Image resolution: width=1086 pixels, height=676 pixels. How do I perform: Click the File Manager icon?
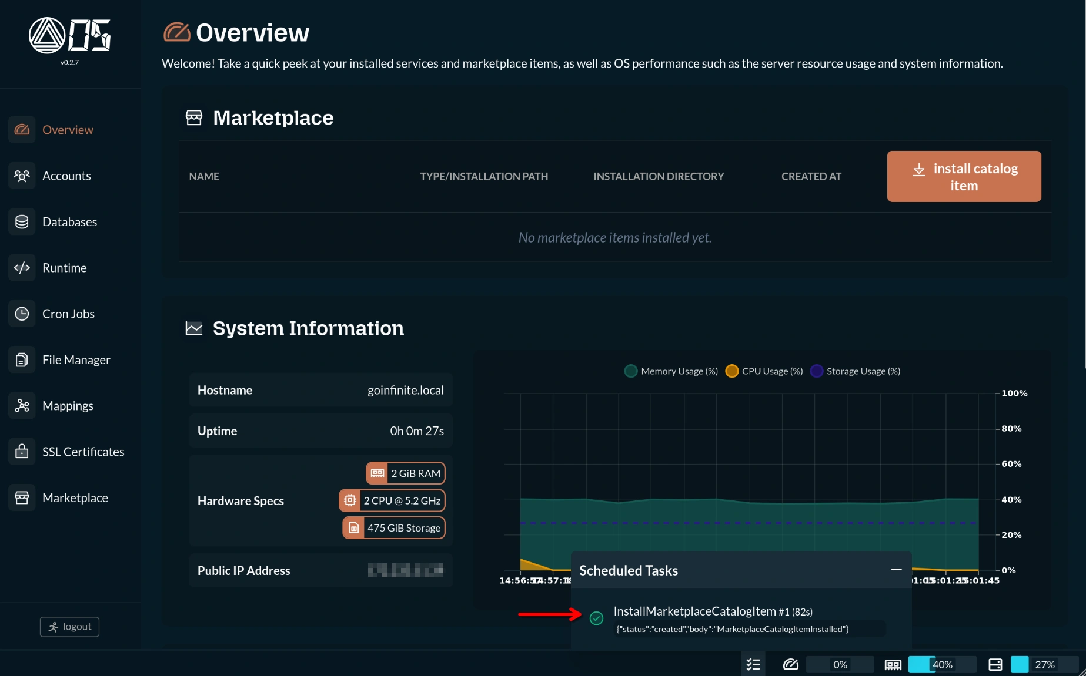pyautogui.click(x=22, y=360)
